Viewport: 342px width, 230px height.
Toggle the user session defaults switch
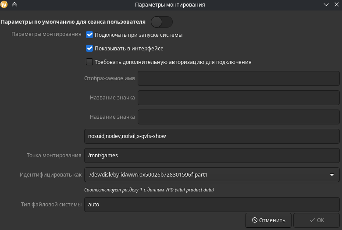click(161, 21)
